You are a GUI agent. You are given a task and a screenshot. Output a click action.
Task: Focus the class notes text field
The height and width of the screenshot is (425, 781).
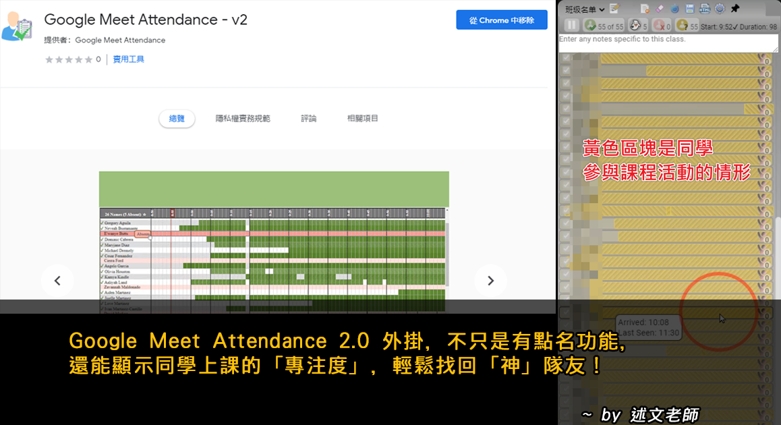(668, 43)
